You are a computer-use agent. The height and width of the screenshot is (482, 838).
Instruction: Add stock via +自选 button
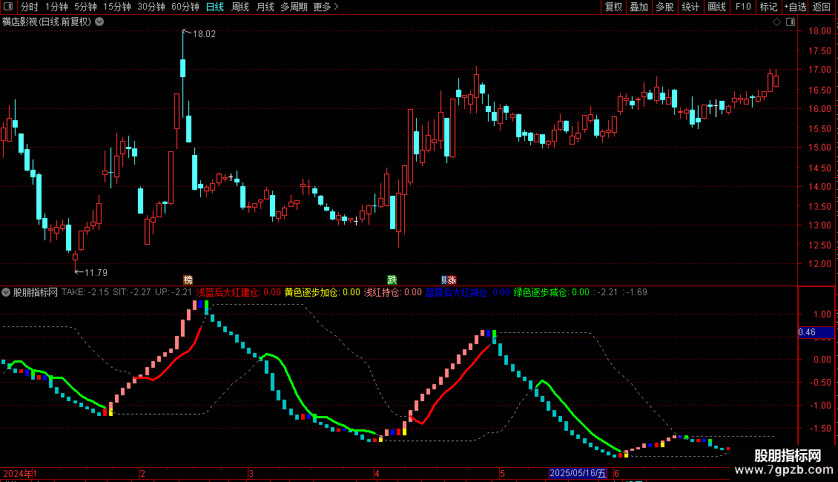click(795, 7)
